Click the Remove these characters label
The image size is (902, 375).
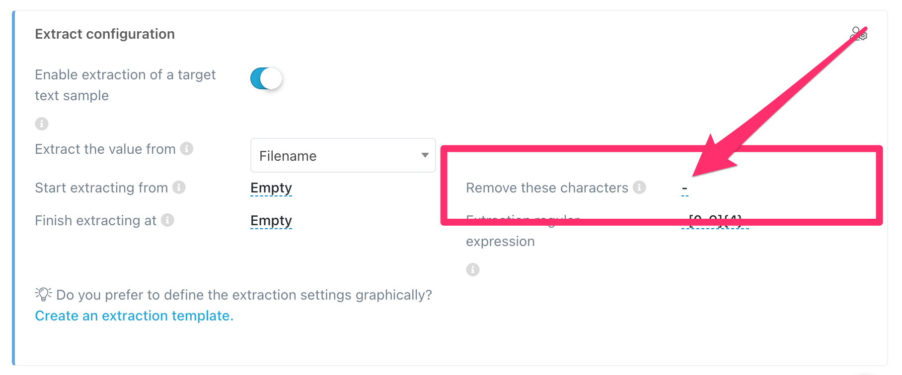(547, 187)
